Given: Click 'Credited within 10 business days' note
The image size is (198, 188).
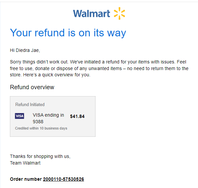Looking at the screenshot, I should pyautogui.click(x=41, y=128).
